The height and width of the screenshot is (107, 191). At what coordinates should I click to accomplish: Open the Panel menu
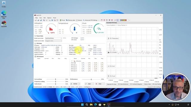[x=54, y=18]
